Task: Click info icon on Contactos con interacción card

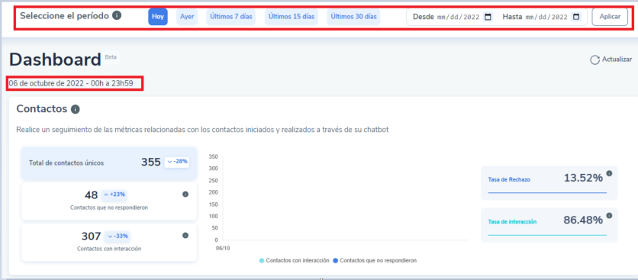Action: [185, 235]
